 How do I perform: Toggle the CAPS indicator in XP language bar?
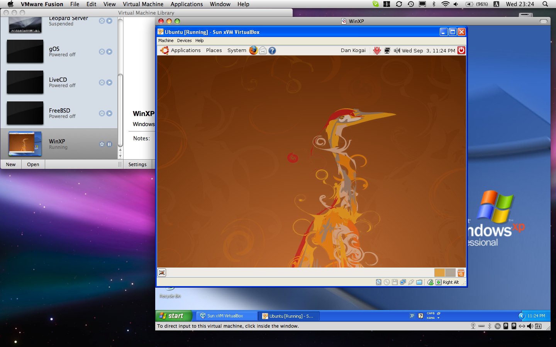coord(431,313)
